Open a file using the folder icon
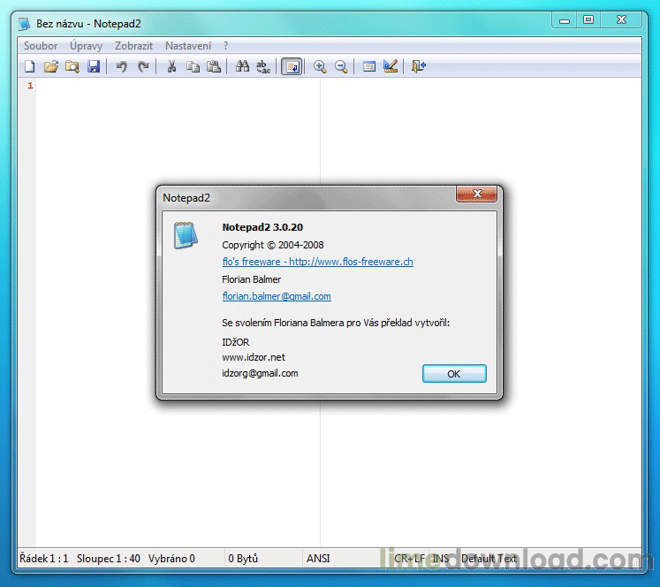The image size is (660, 587). (51, 66)
